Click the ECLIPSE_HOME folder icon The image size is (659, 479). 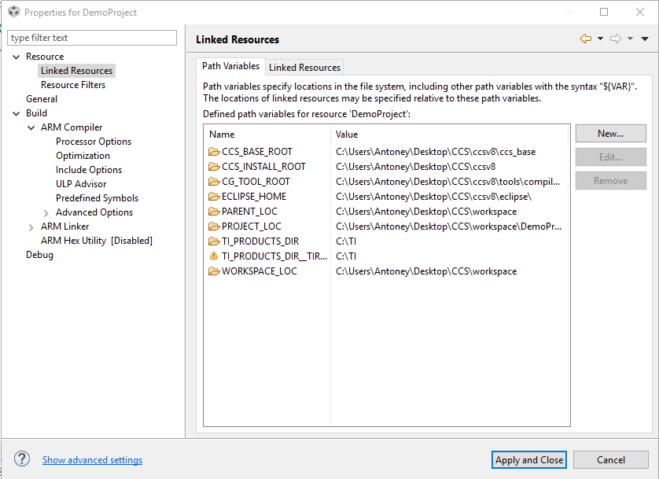(214, 197)
